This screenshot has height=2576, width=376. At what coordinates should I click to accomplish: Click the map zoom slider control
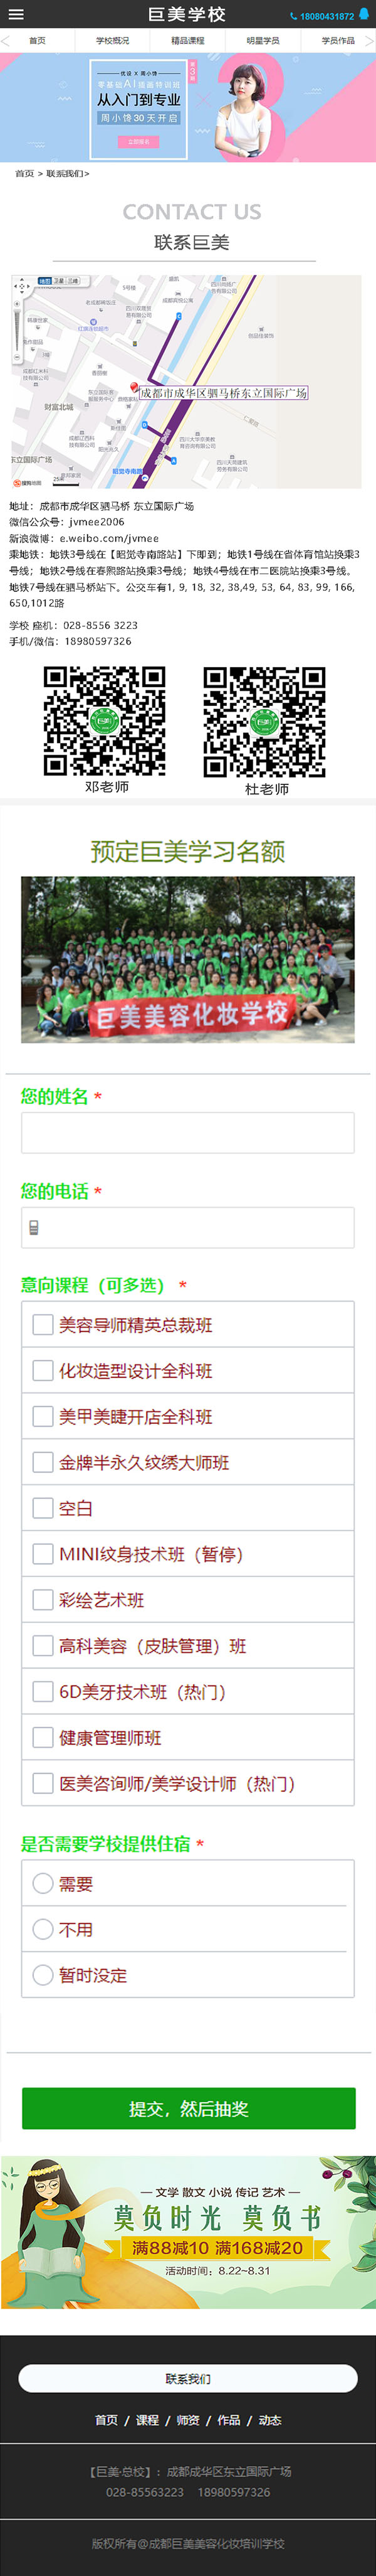coord(17,327)
